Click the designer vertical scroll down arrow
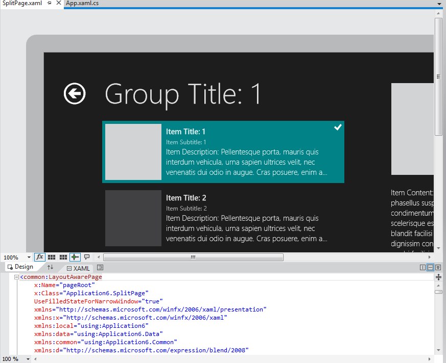Screen dimensions: 446x363 [x=438, y=248]
